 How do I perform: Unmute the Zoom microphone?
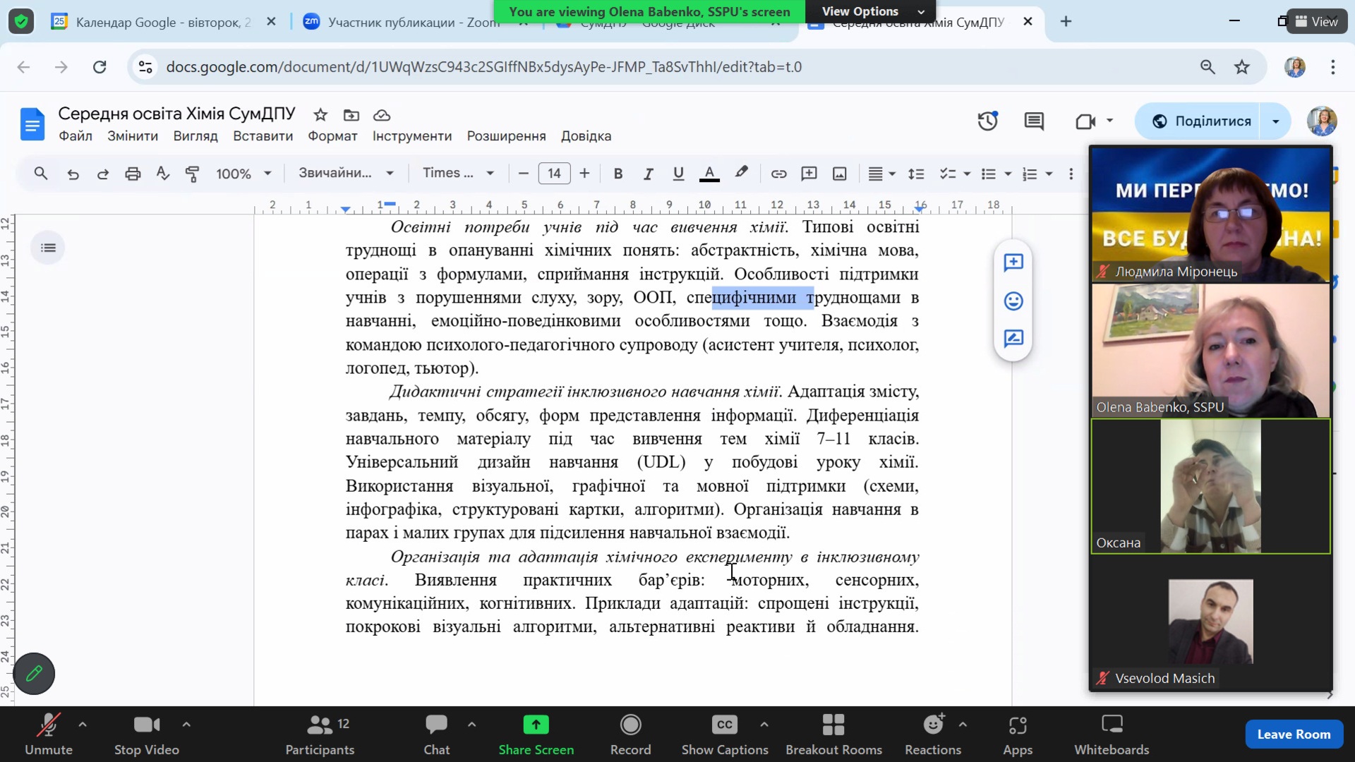point(48,734)
